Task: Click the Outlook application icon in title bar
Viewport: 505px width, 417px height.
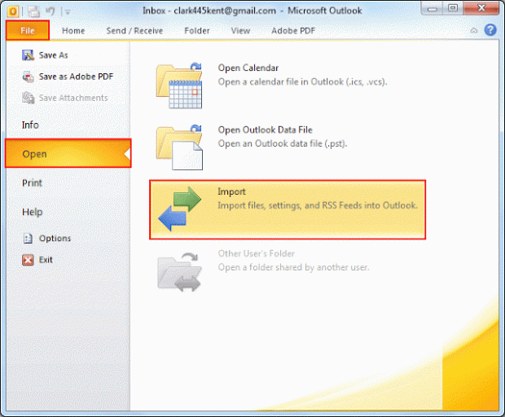Action: pyautogui.click(x=12, y=11)
